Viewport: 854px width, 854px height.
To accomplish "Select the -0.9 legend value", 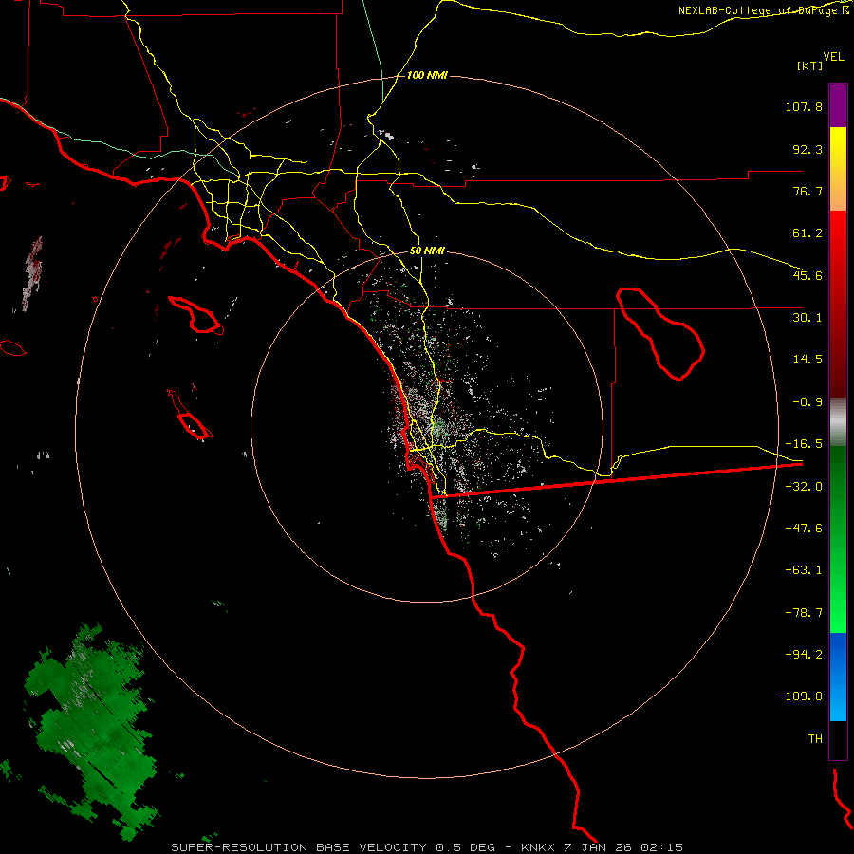I will click(808, 402).
